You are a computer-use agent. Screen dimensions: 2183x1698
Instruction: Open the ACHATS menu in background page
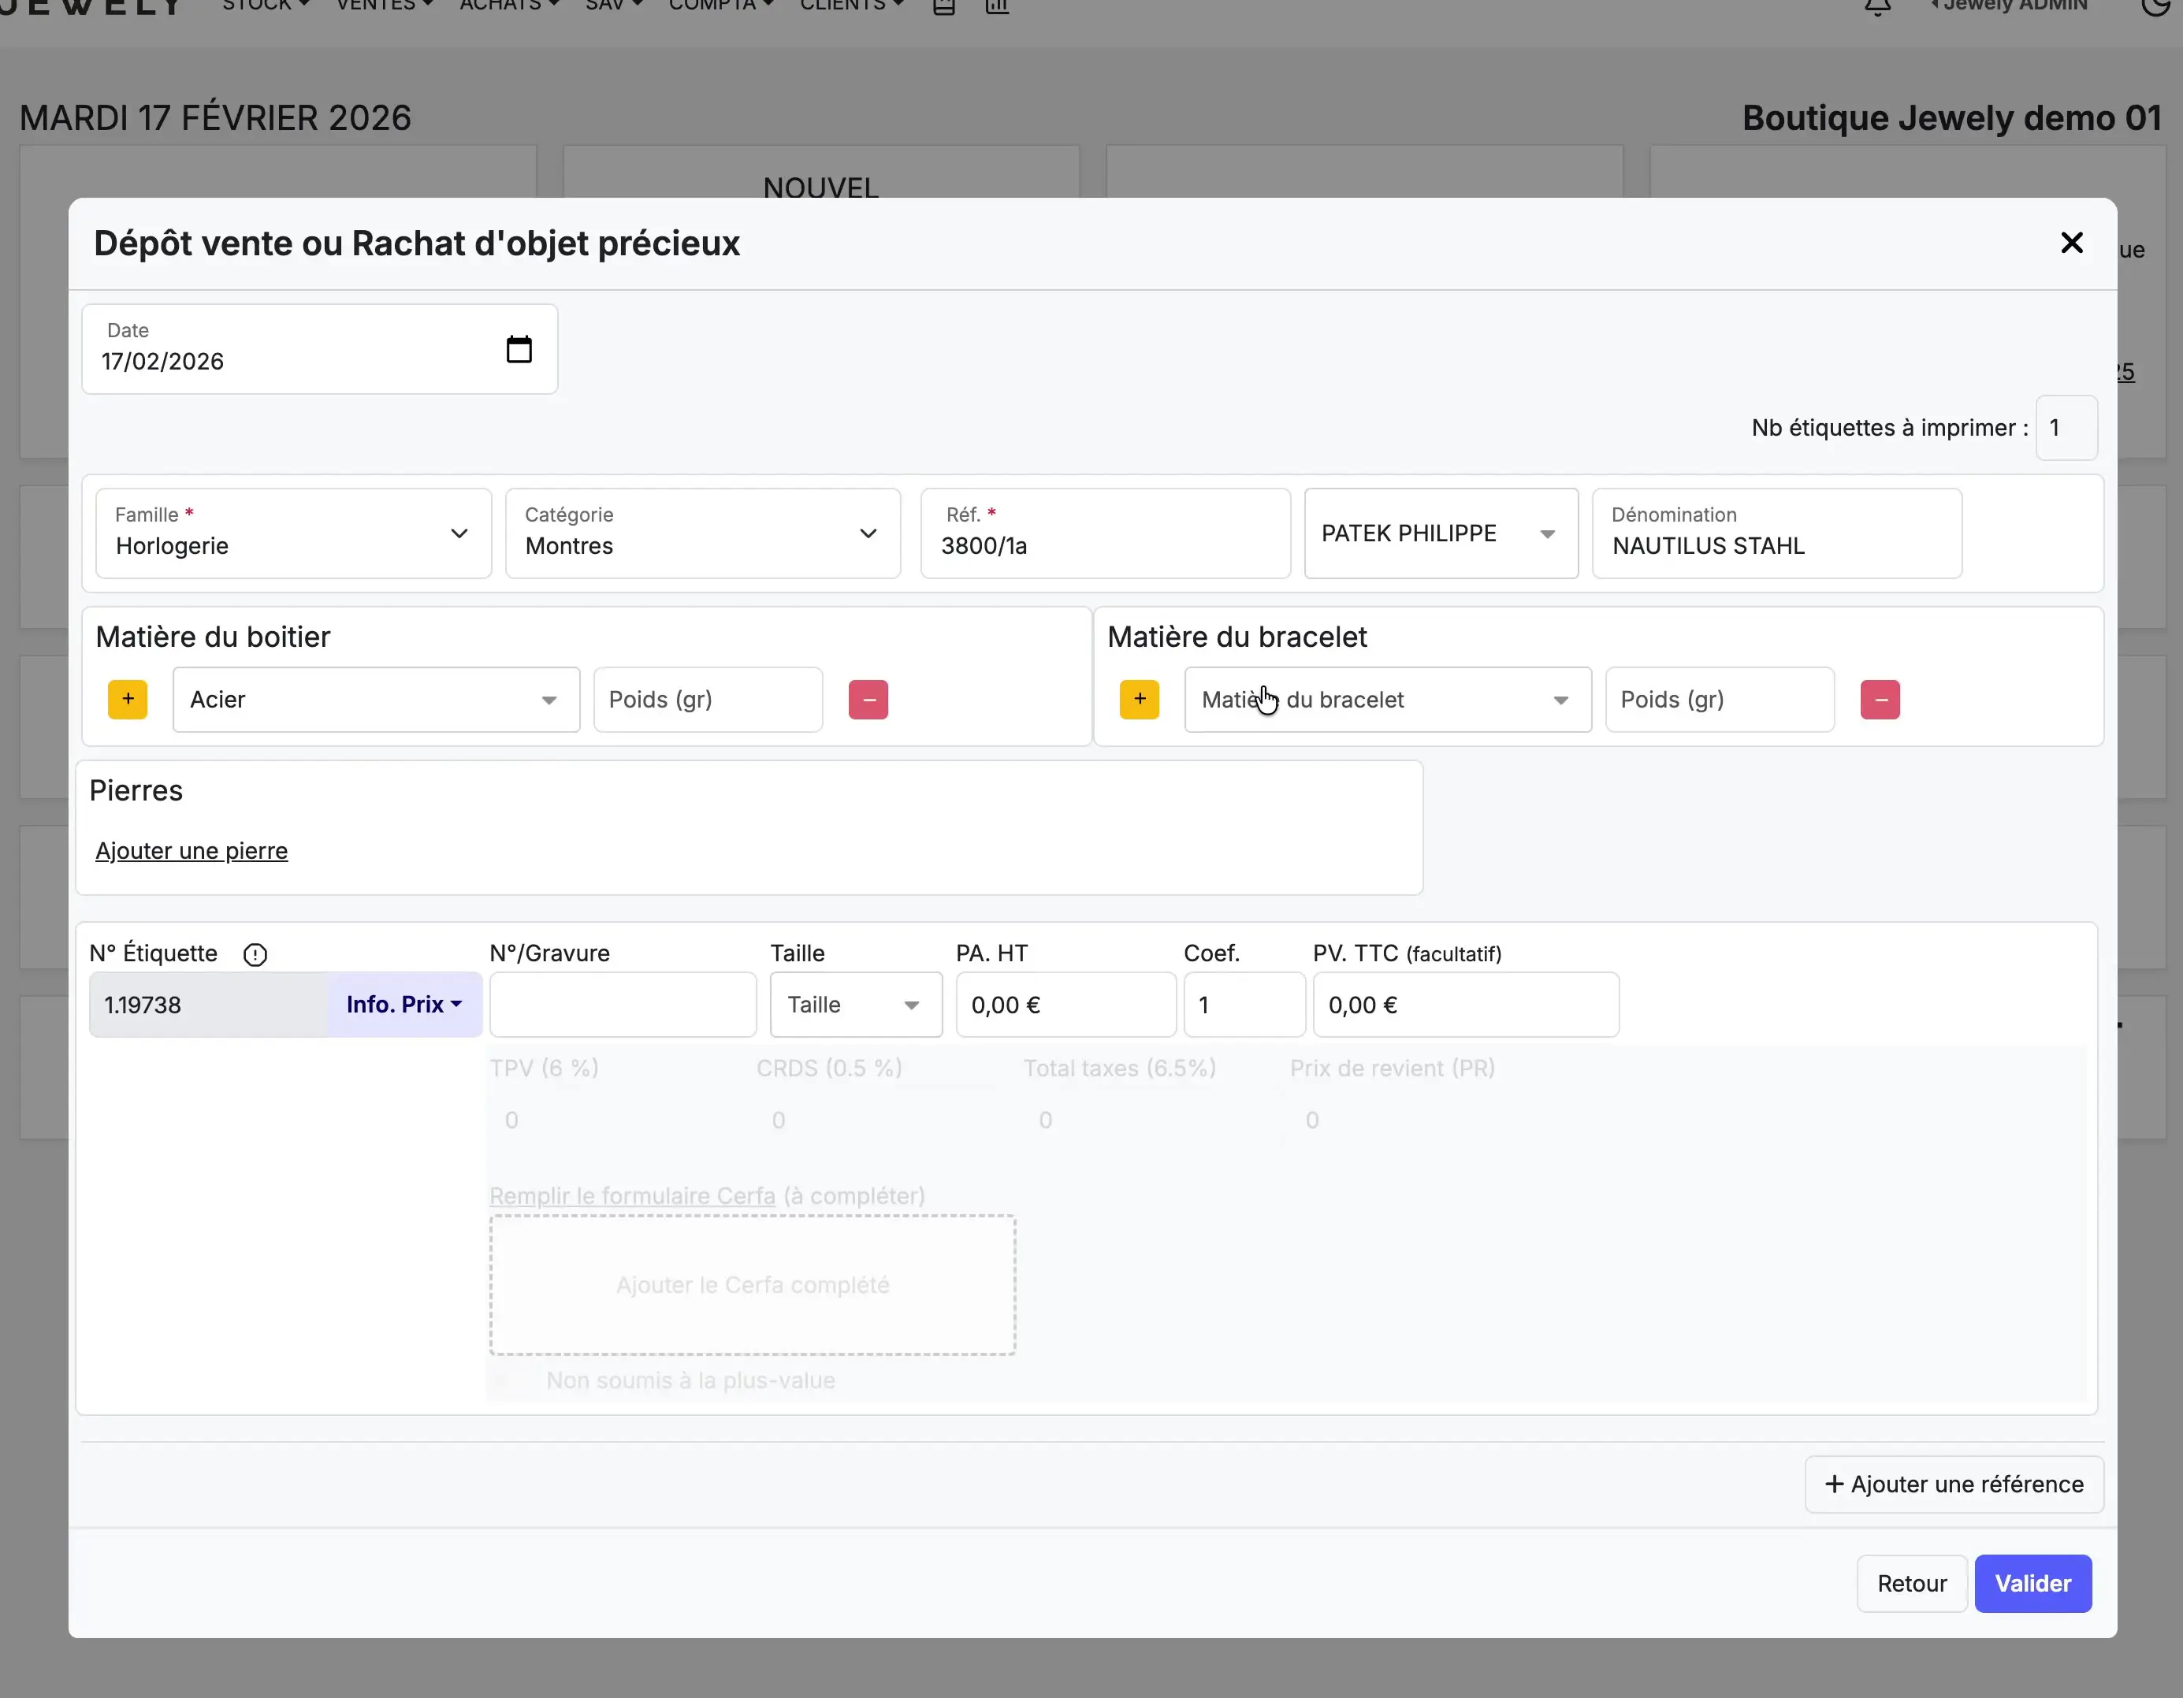coord(510,5)
